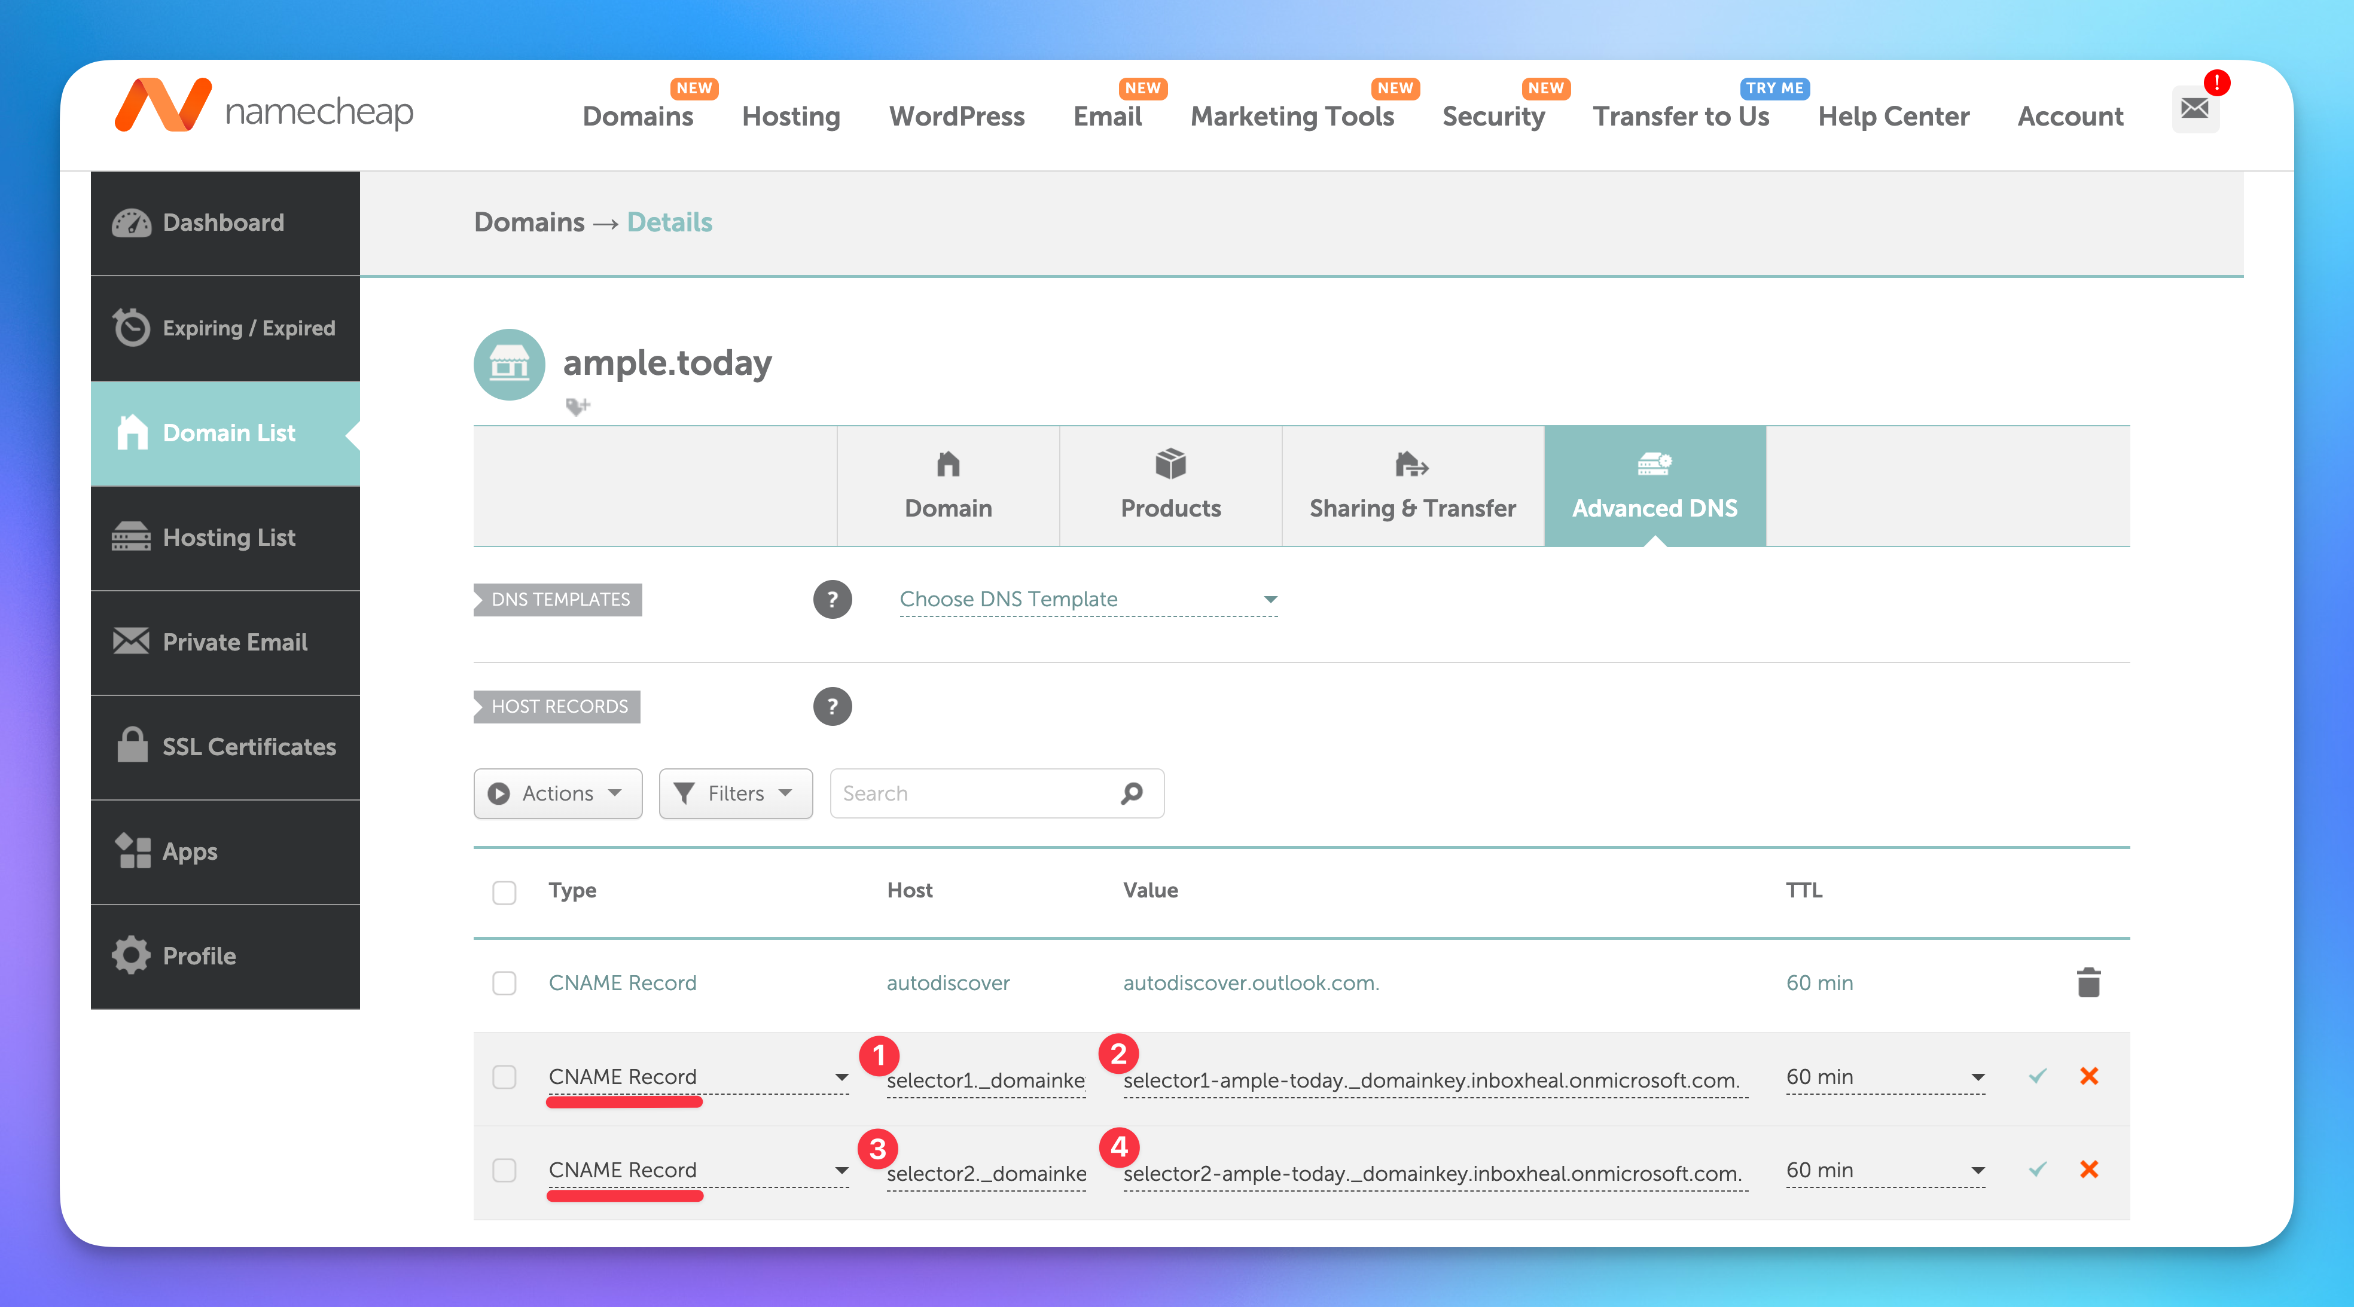Screen dimensions: 2354x1307
Task: Save selector1 record with green checkmark
Action: (x=2037, y=1076)
